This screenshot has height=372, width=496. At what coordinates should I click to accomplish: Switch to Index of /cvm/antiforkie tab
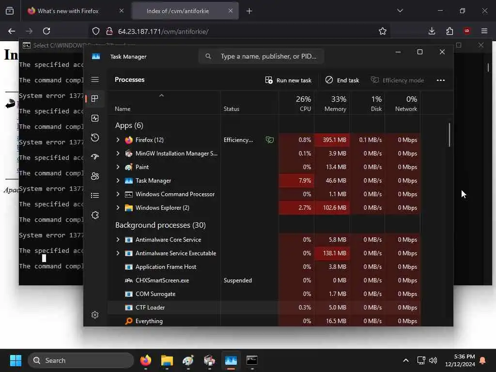pyautogui.click(x=185, y=11)
